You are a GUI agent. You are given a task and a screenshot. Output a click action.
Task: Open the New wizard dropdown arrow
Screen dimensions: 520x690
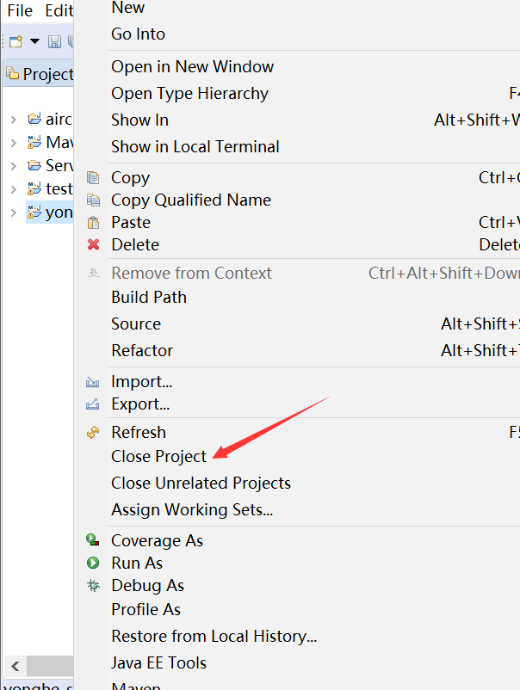click(34, 41)
